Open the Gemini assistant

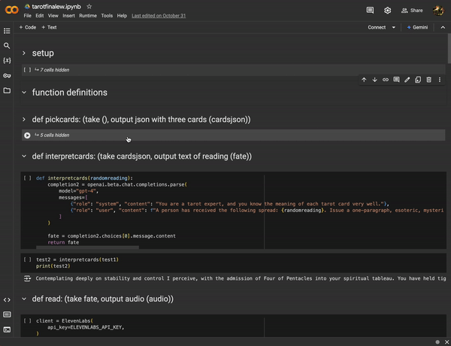coord(417,27)
